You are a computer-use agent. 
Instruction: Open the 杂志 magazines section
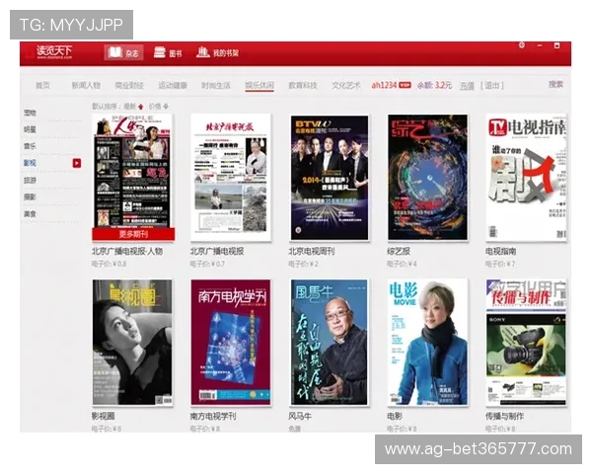[124, 53]
